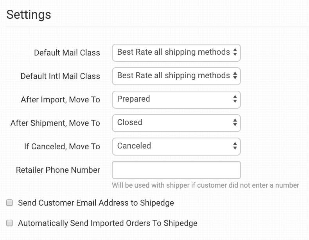Open the If Canceled, Move To dropdown
Image resolution: width=309 pixels, height=240 pixels.
click(176, 146)
